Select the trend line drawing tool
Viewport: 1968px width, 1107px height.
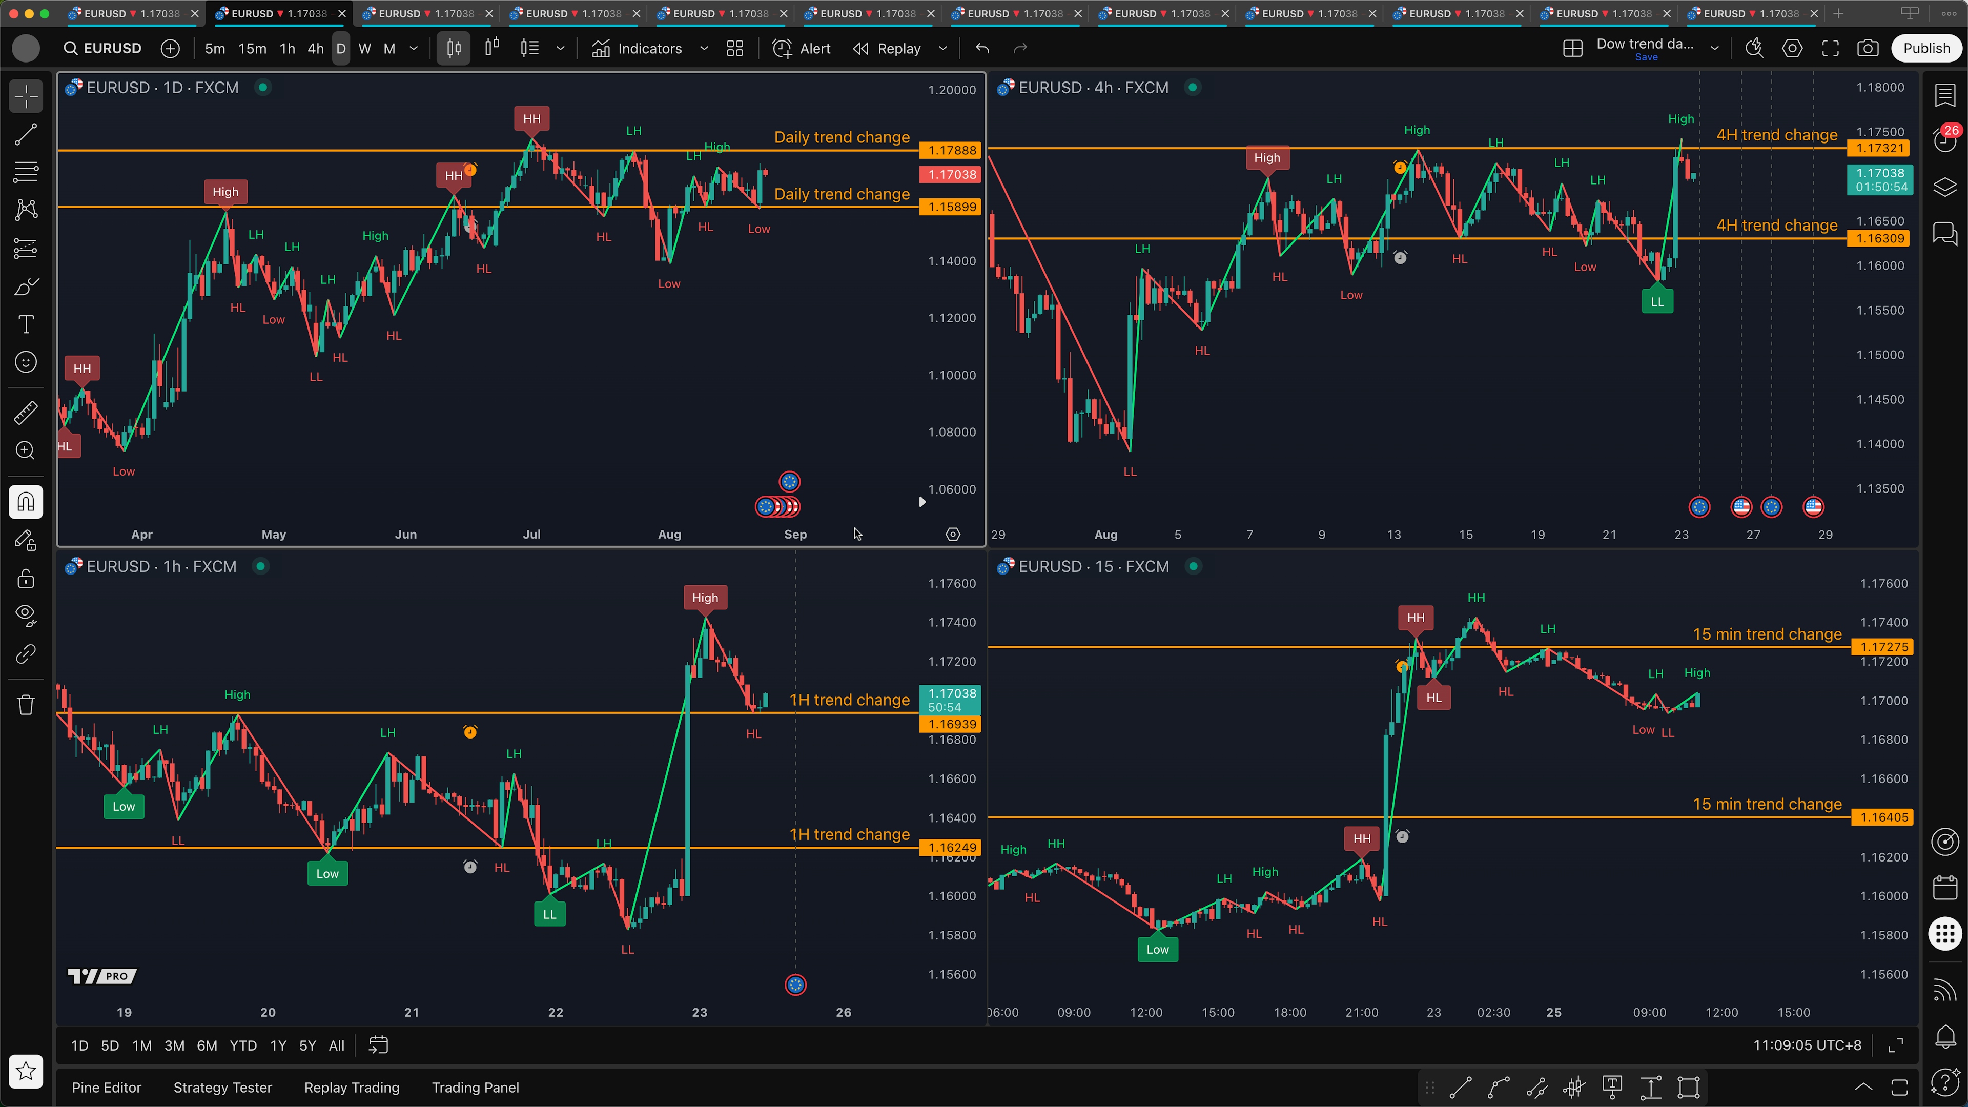pyautogui.click(x=26, y=135)
